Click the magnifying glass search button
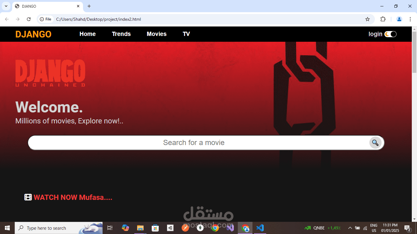 pyautogui.click(x=375, y=143)
